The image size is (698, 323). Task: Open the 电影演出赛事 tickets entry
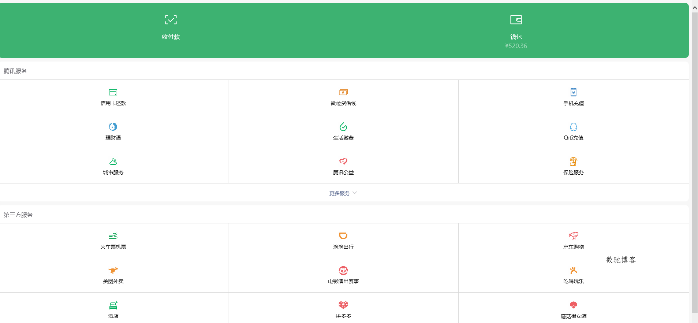[x=343, y=270]
